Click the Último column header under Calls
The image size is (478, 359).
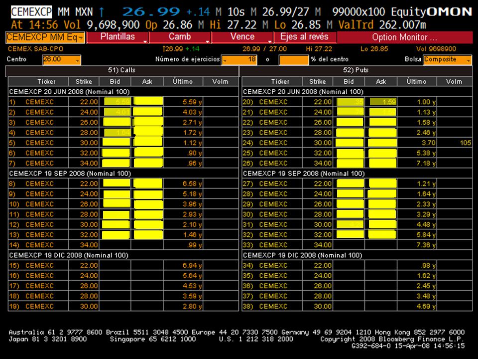(183, 81)
